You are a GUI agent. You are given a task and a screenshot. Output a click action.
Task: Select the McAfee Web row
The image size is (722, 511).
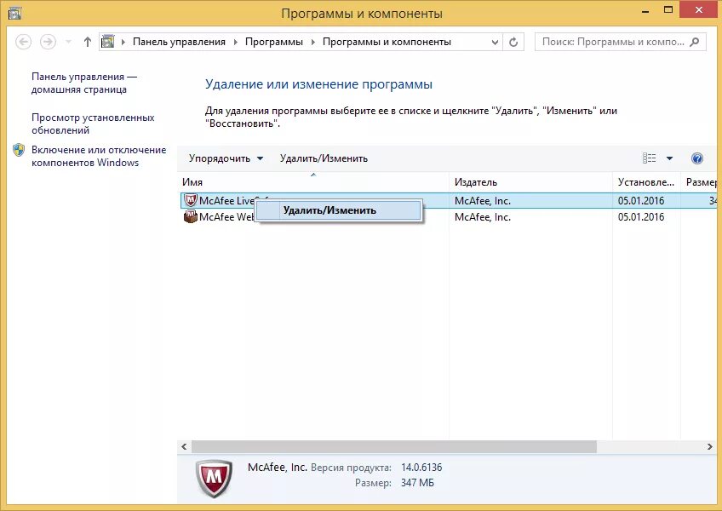tap(447, 216)
